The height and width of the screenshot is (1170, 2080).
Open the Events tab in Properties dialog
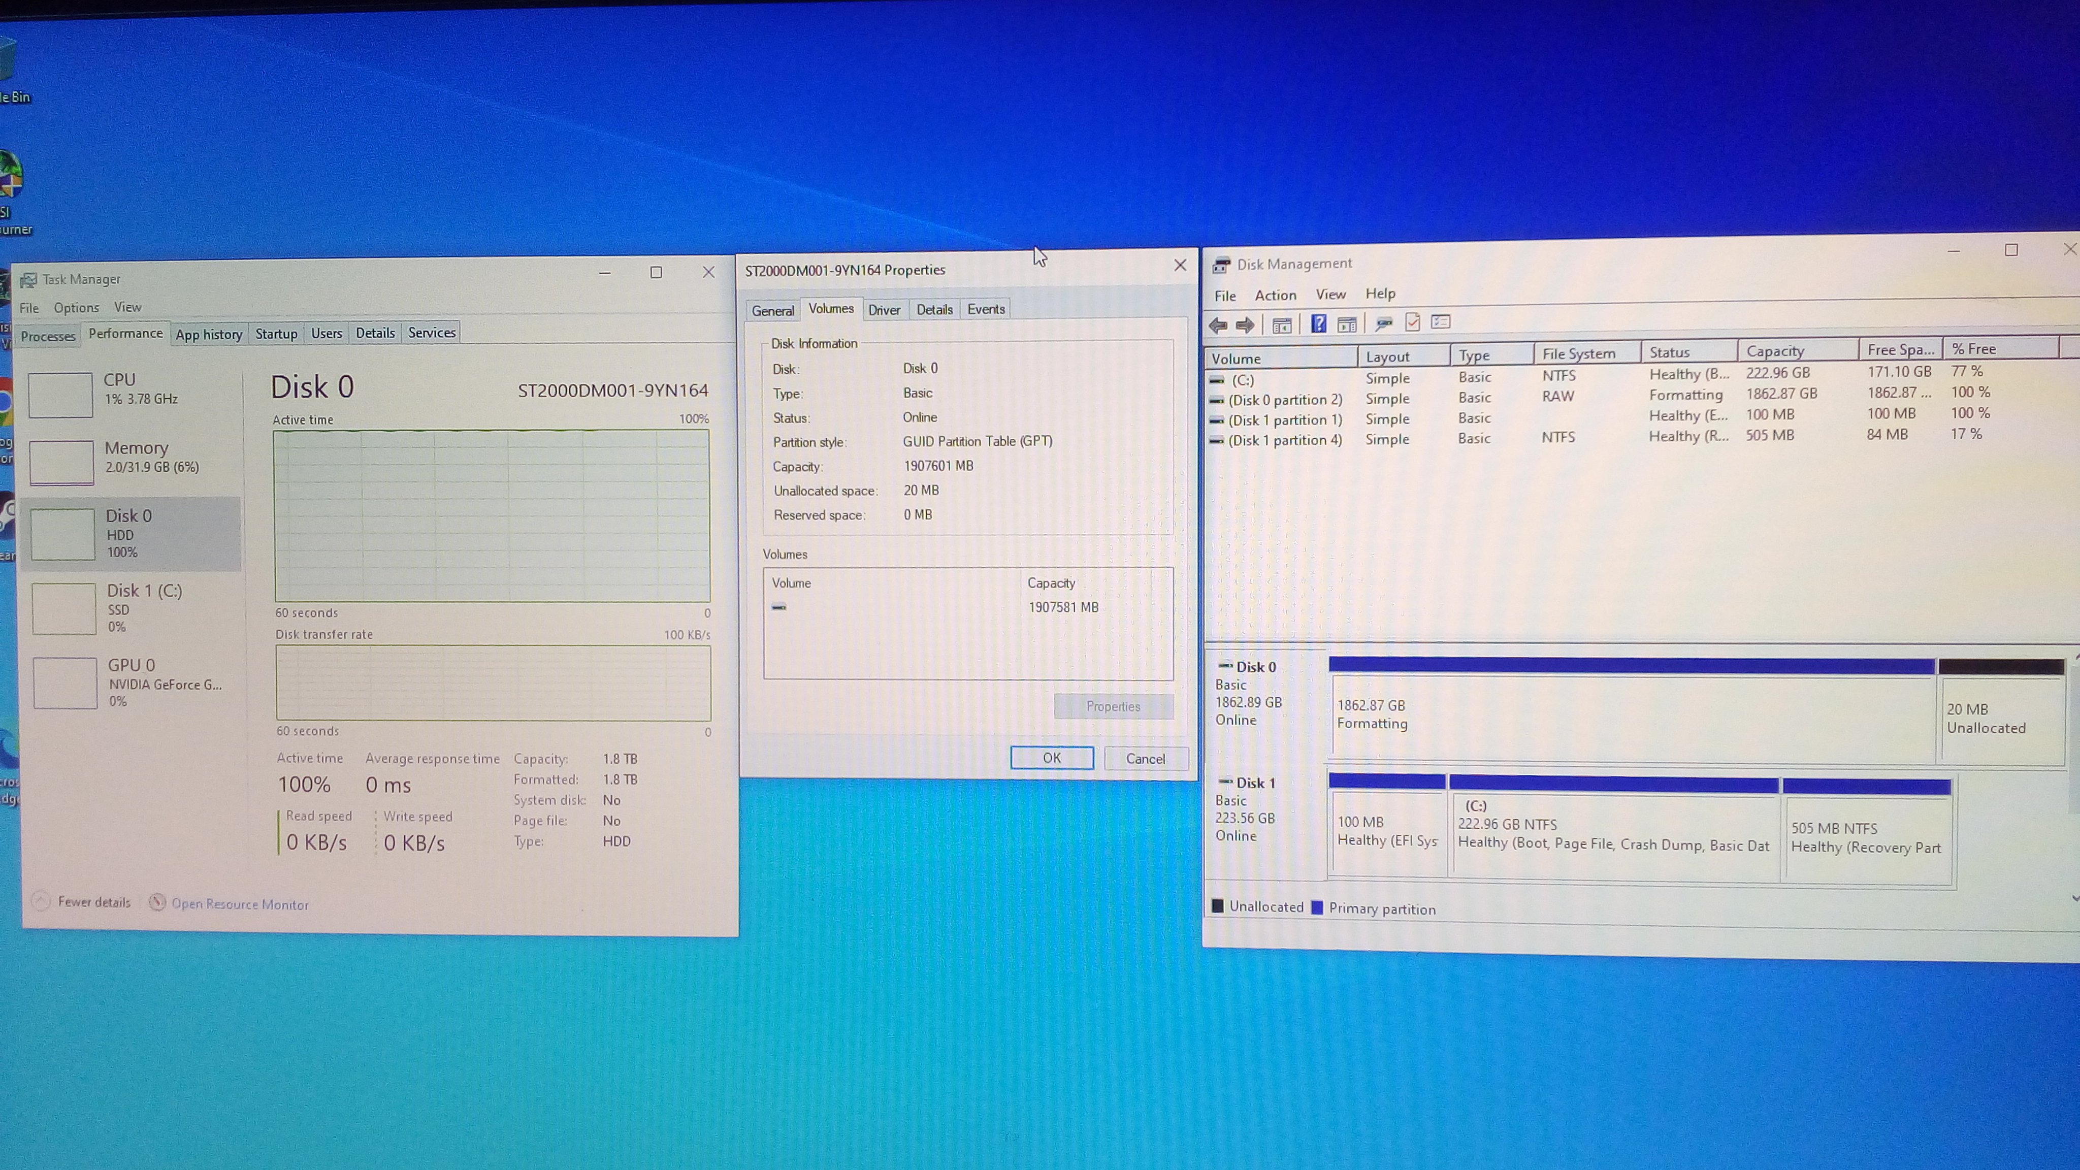pyautogui.click(x=986, y=309)
